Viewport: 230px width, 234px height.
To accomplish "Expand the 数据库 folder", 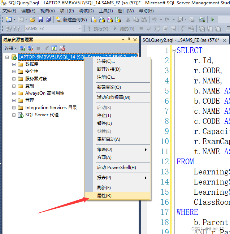I will coord(14,65).
